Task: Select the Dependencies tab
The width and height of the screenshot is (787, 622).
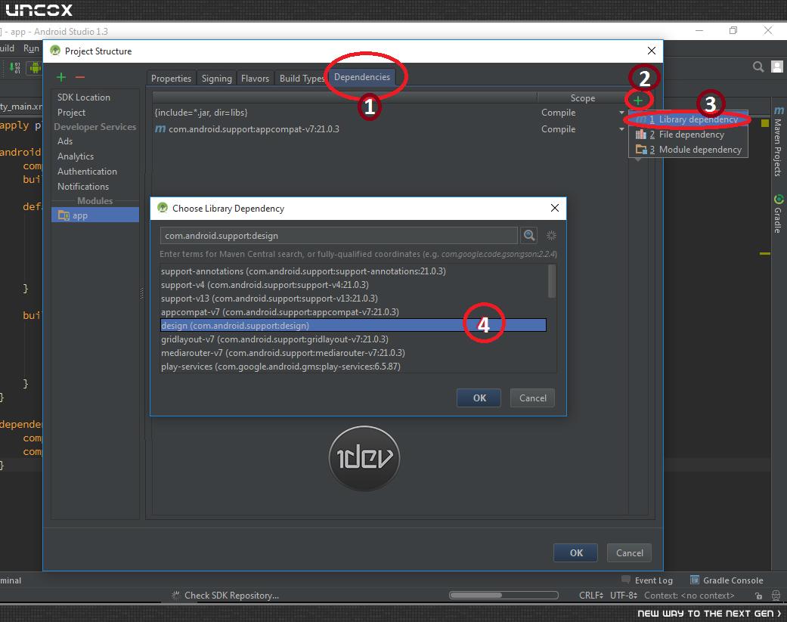Action: coord(362,77)
